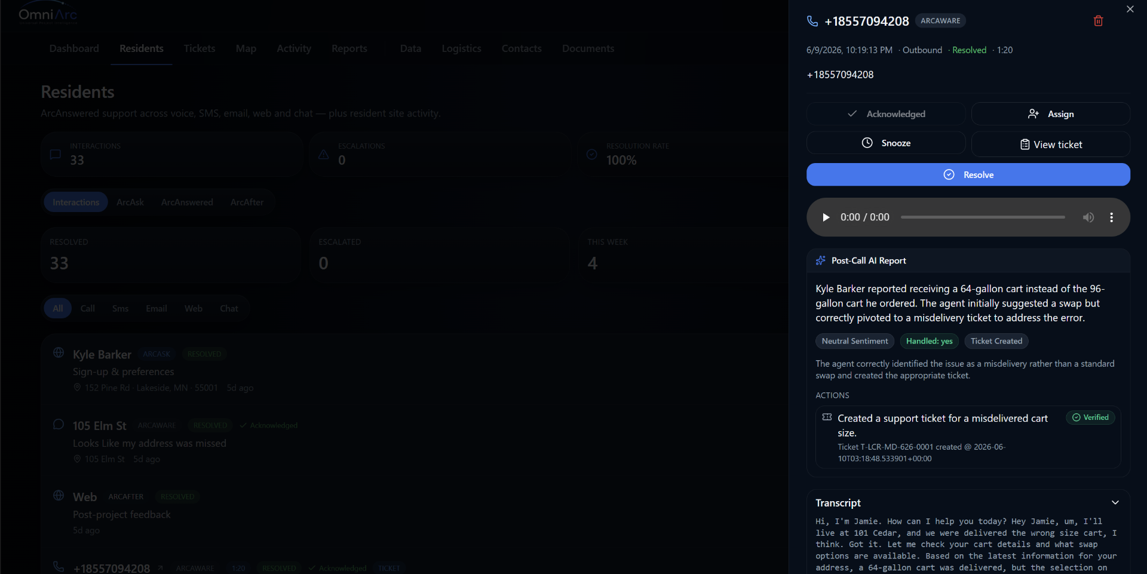Viewport: 1147px width, 574px height.
Task: Filter interactions by Sms
Action: 120,308
